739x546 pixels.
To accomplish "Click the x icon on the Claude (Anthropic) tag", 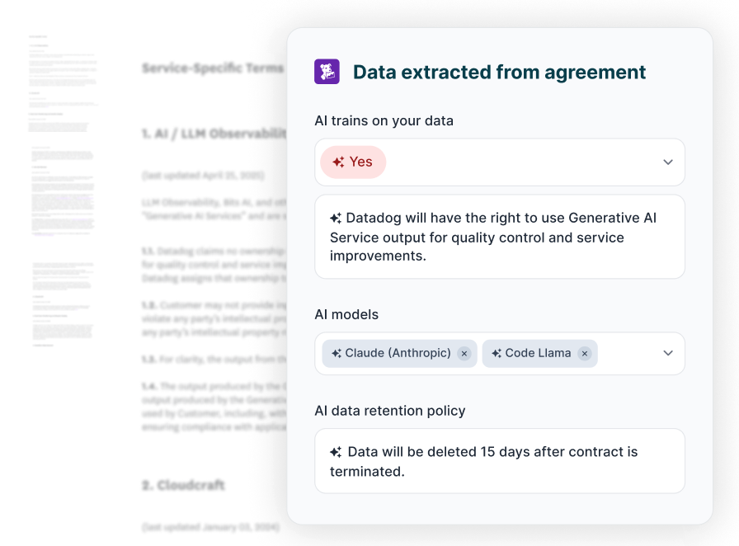I will coord(464,353).
